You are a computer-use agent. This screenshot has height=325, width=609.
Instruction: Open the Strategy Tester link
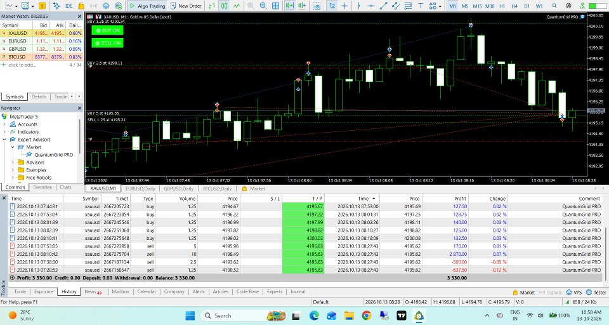coord(596,293)
